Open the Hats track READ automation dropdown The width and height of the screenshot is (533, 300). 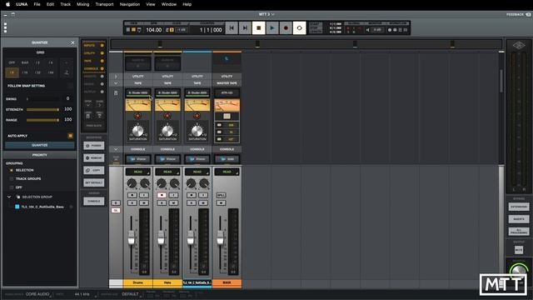167,172
